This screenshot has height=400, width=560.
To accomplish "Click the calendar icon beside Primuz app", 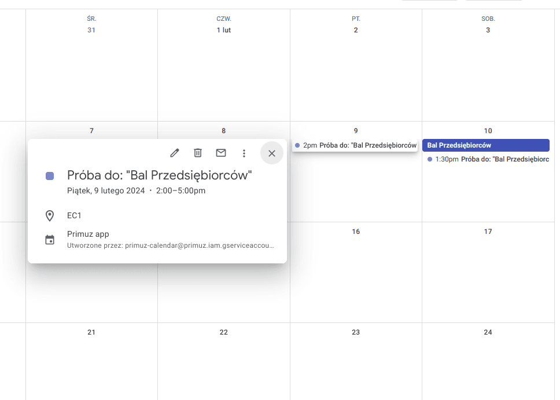I will (x=50, y=240).
